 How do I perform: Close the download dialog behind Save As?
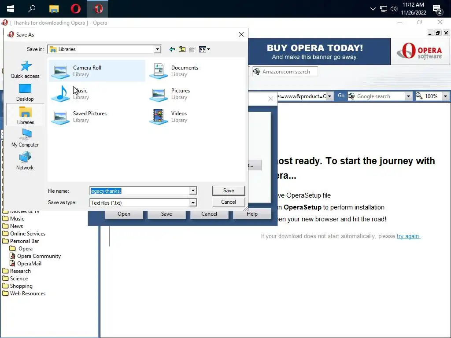coord(271,99)
